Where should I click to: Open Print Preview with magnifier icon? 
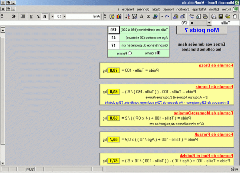click(198, 16)
